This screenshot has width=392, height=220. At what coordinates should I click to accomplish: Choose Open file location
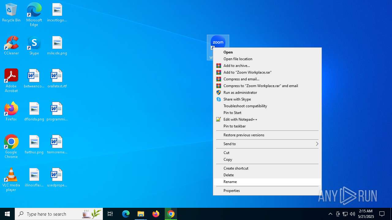[x=267, y=59]
